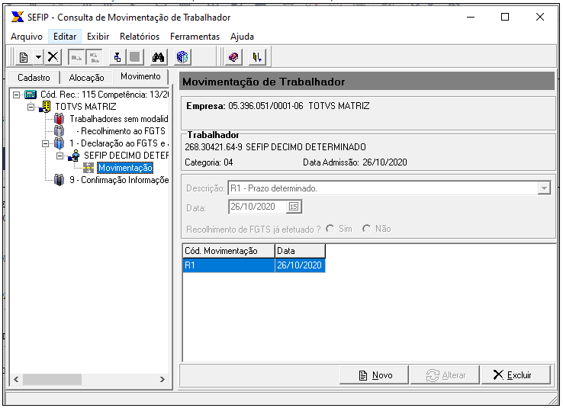Switch to the Movimento tab
The width and height of the screenshot is (563, 408).
click(140, 76)
